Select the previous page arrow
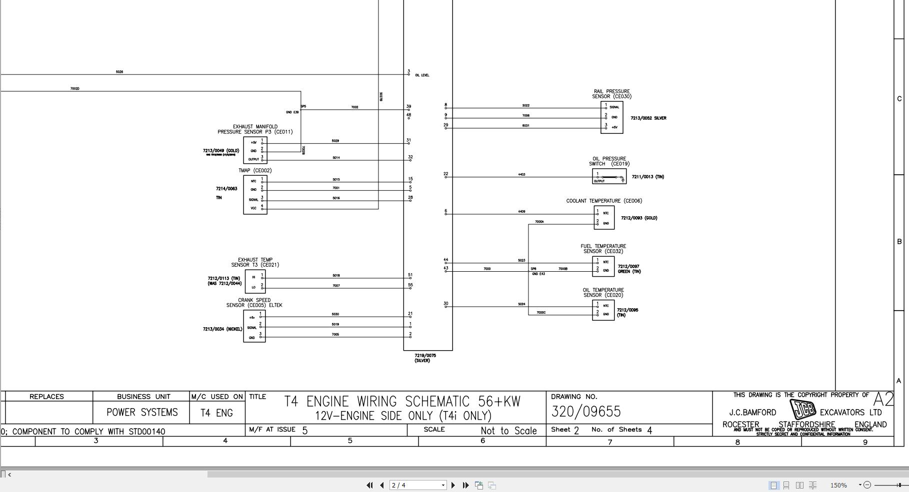Image resolution: width=909 pixels, height=492 pixels. pyautogui.click(x=381, y=485)
